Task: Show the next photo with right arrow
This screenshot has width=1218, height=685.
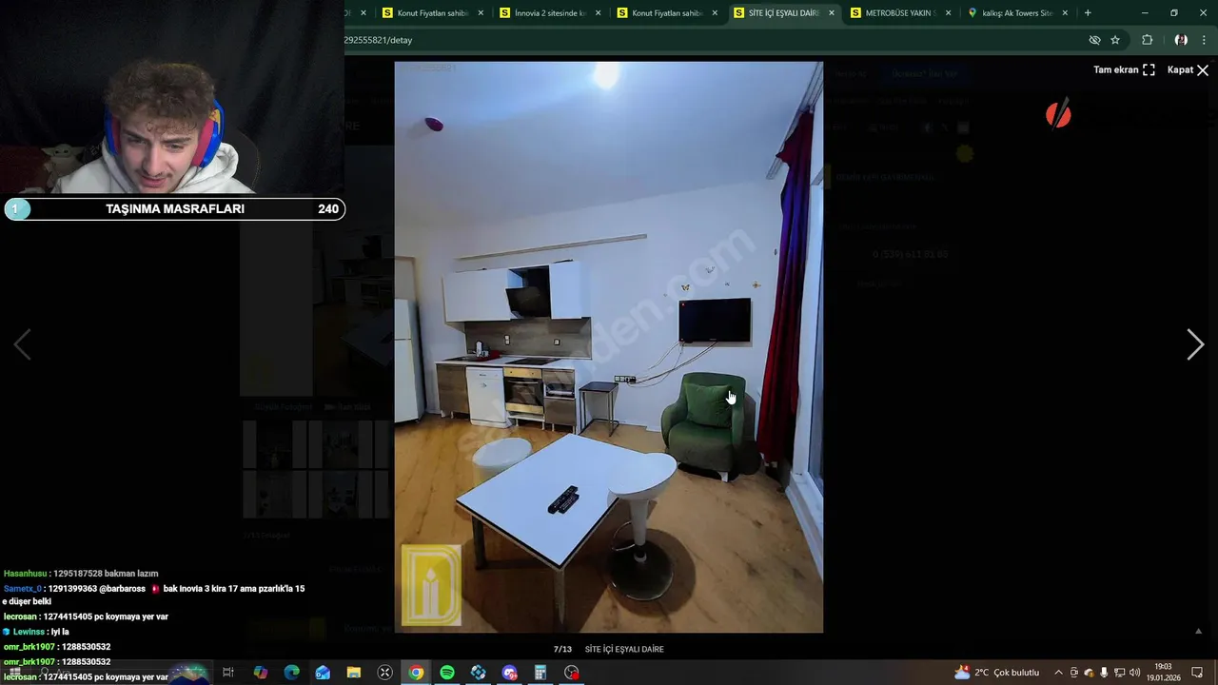Action: pos(1195,344)
